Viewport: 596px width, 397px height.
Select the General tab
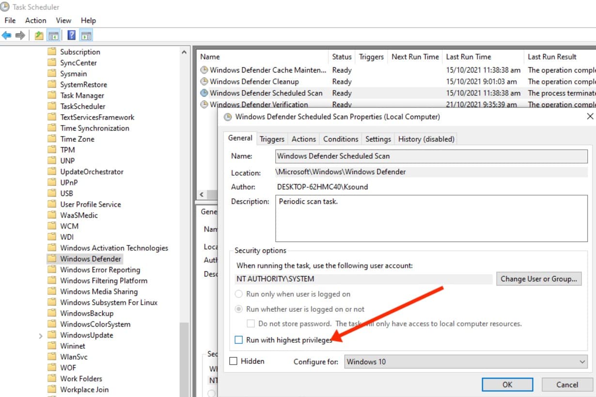(240, 138)
